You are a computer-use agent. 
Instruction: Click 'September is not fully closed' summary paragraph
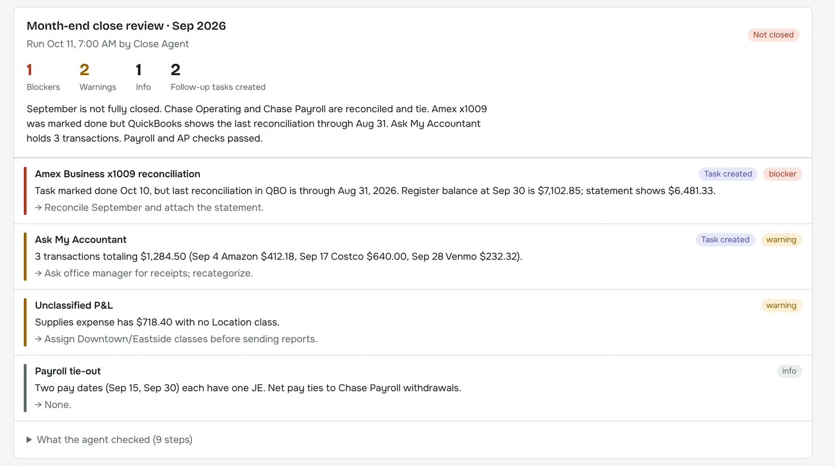click(x=257, y=124)
